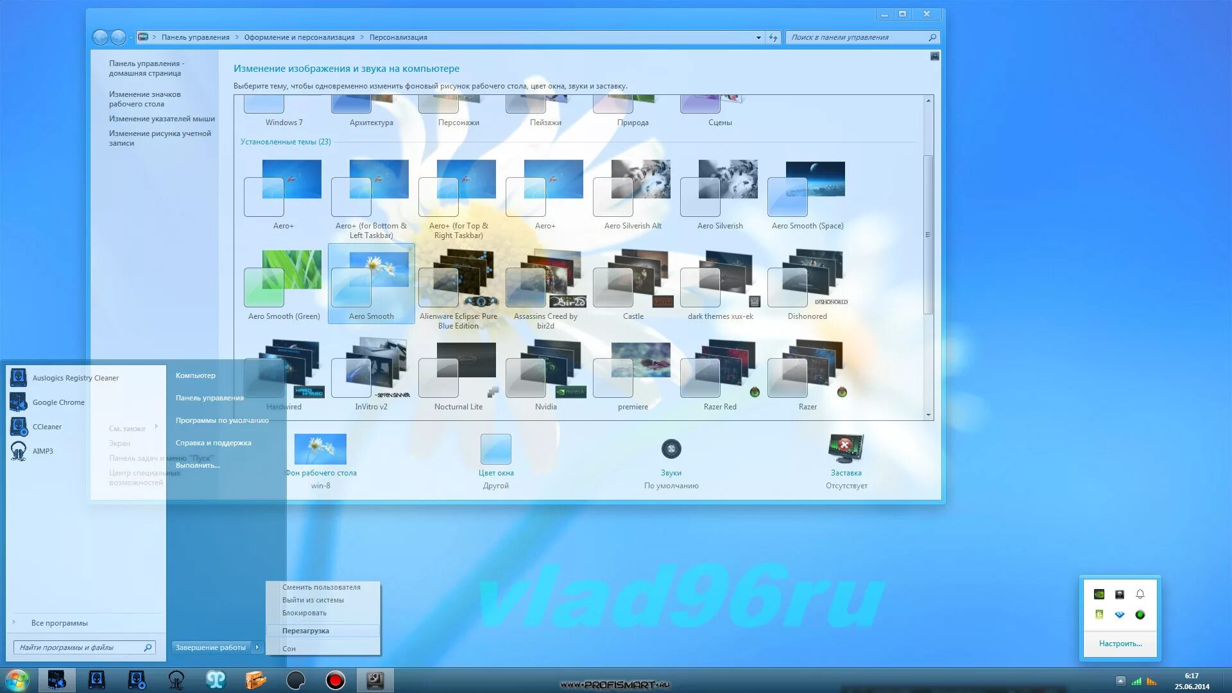Launch CCleaner from Start menu list

46,427
